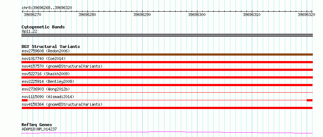Click the brown esv2759608 variant bar

(x=167, y=55)
